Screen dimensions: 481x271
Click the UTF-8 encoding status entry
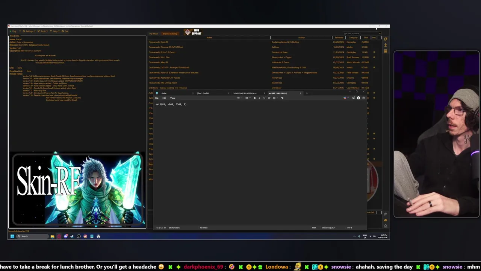(x=349, y=228)
